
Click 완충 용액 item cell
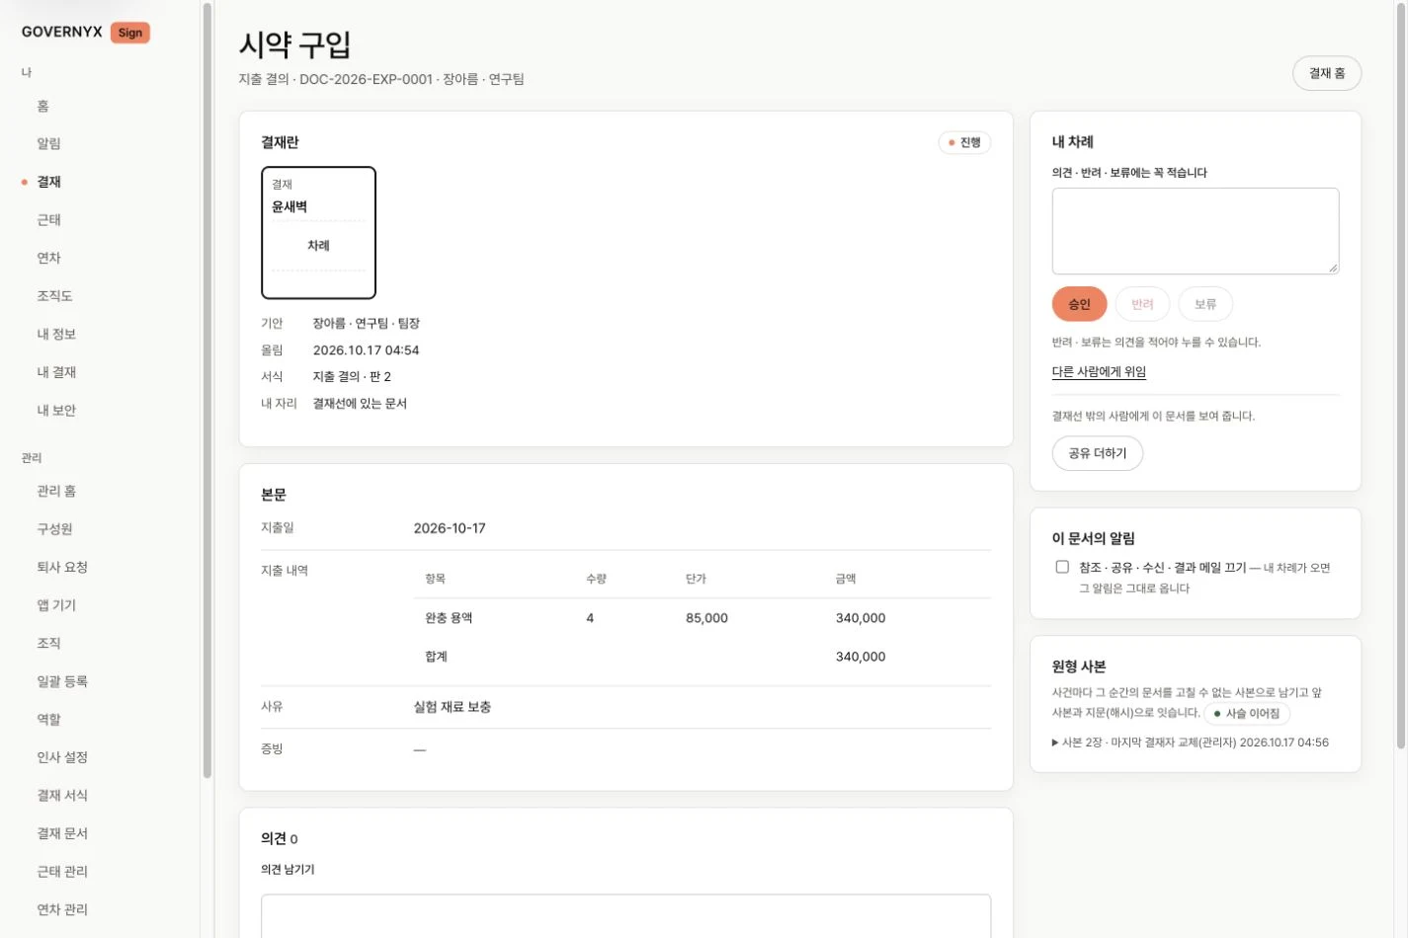pyautogui.click(x=449, y=618)
